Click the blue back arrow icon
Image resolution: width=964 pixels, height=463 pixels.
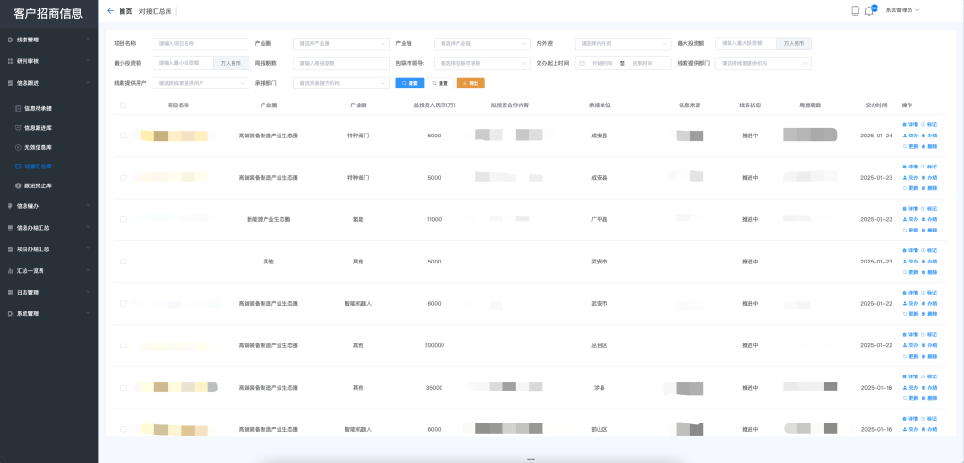111,11
